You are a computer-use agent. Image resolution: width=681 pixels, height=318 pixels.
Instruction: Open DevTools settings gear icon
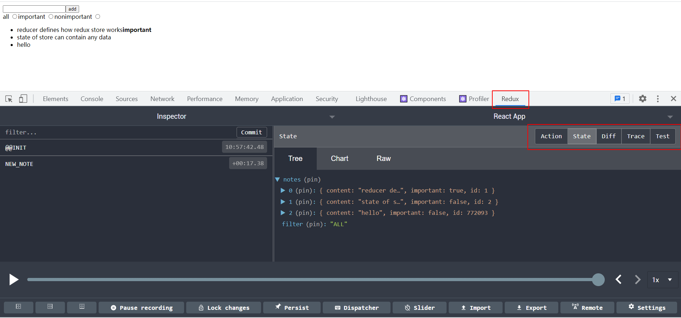(x=642, y=99)
